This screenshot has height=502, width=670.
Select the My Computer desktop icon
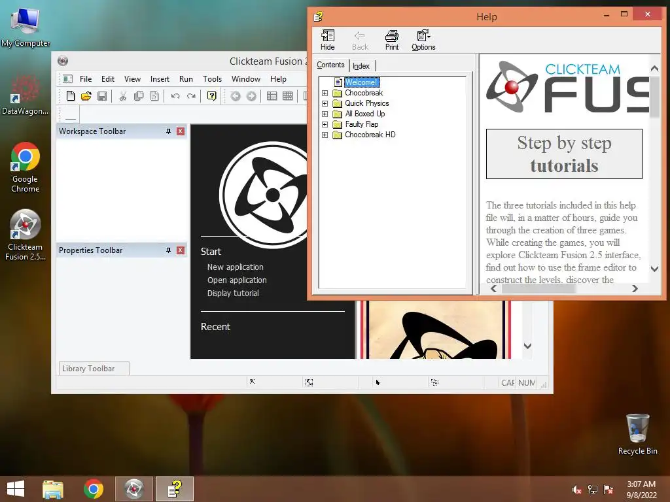pyautogui.click(x=26, y=27)
